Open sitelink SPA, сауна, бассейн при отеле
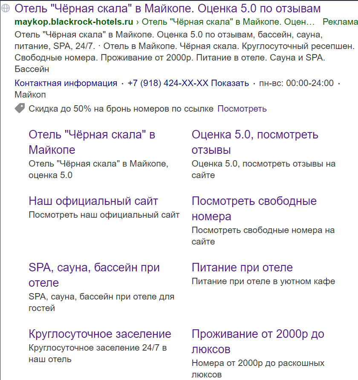 (x=94, y=275)
